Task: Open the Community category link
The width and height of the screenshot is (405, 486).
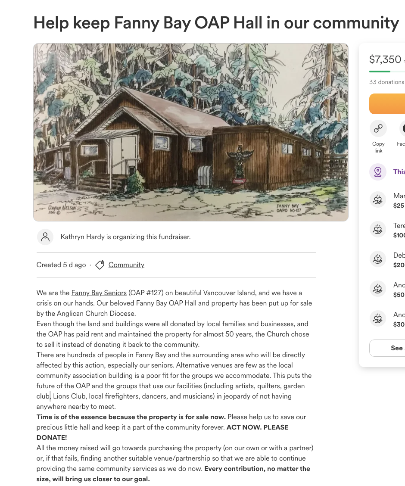Action: (126, 265)
